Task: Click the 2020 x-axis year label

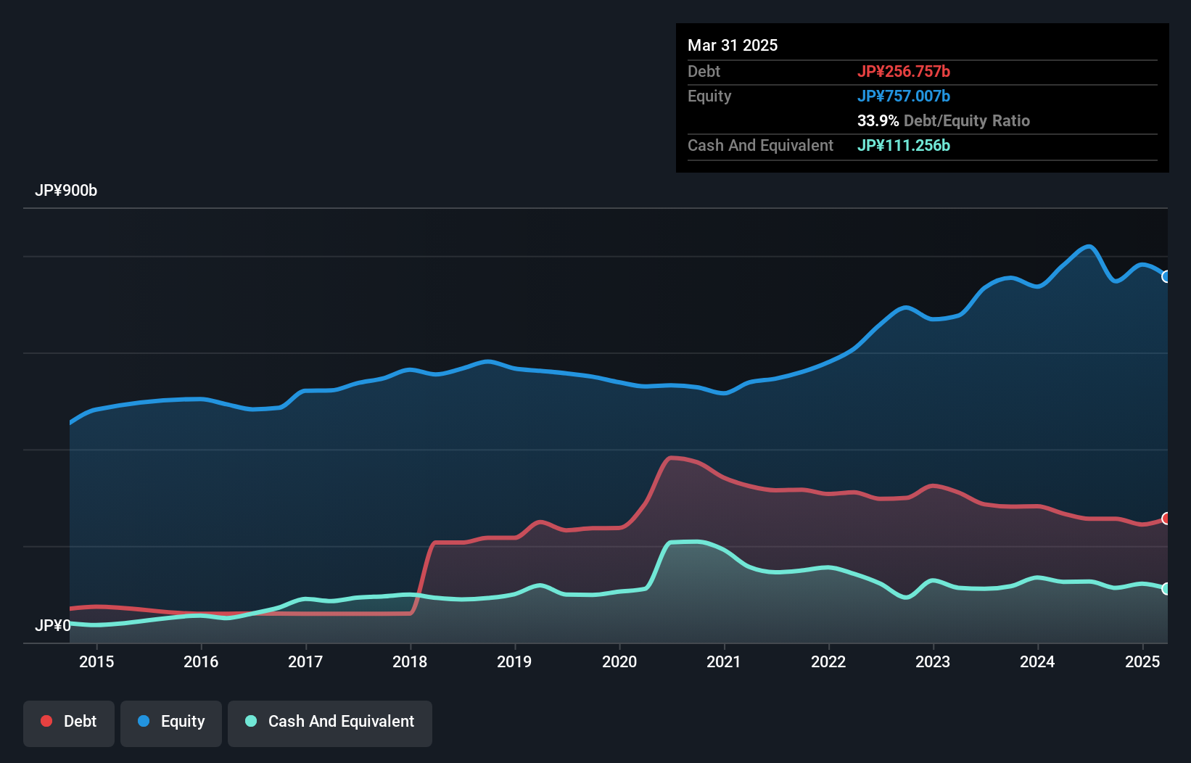Action: click(x=619, y=661)
